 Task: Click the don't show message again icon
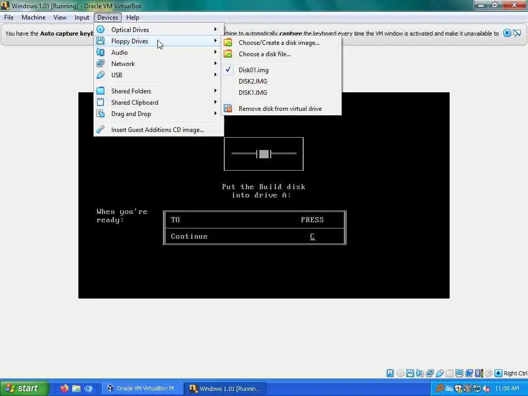click(x=517, y=33)
